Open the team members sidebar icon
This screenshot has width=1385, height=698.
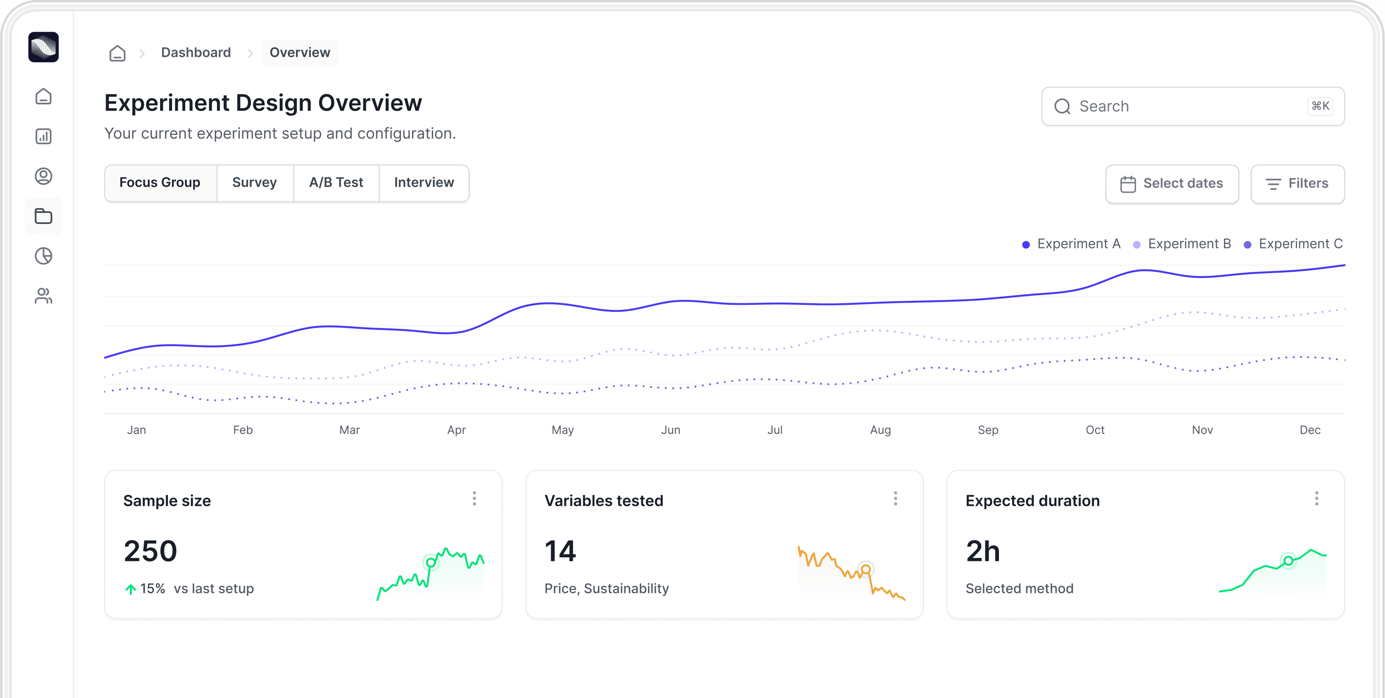44,296
